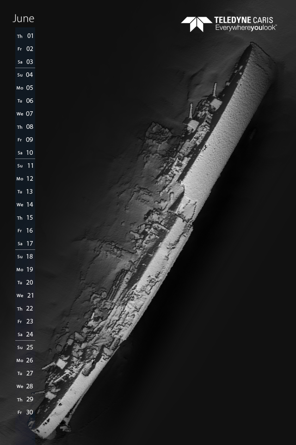Select Sunday 04 in the calendar
296x445 pixels.
(x=25, y=75)
